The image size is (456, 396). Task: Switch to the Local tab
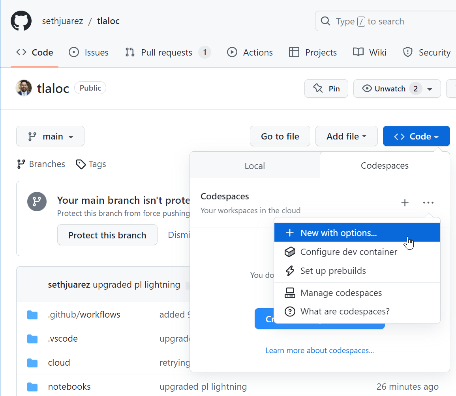[254, 165]
